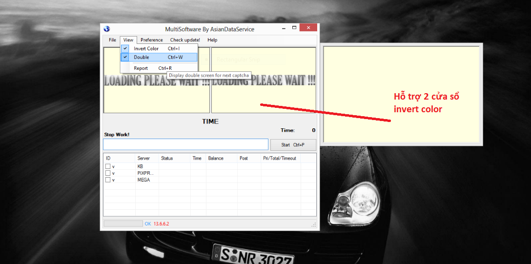Check the checkbox for PIXPR... server
The width and height of the screenshot is (531, 264).
pos(108,173)
